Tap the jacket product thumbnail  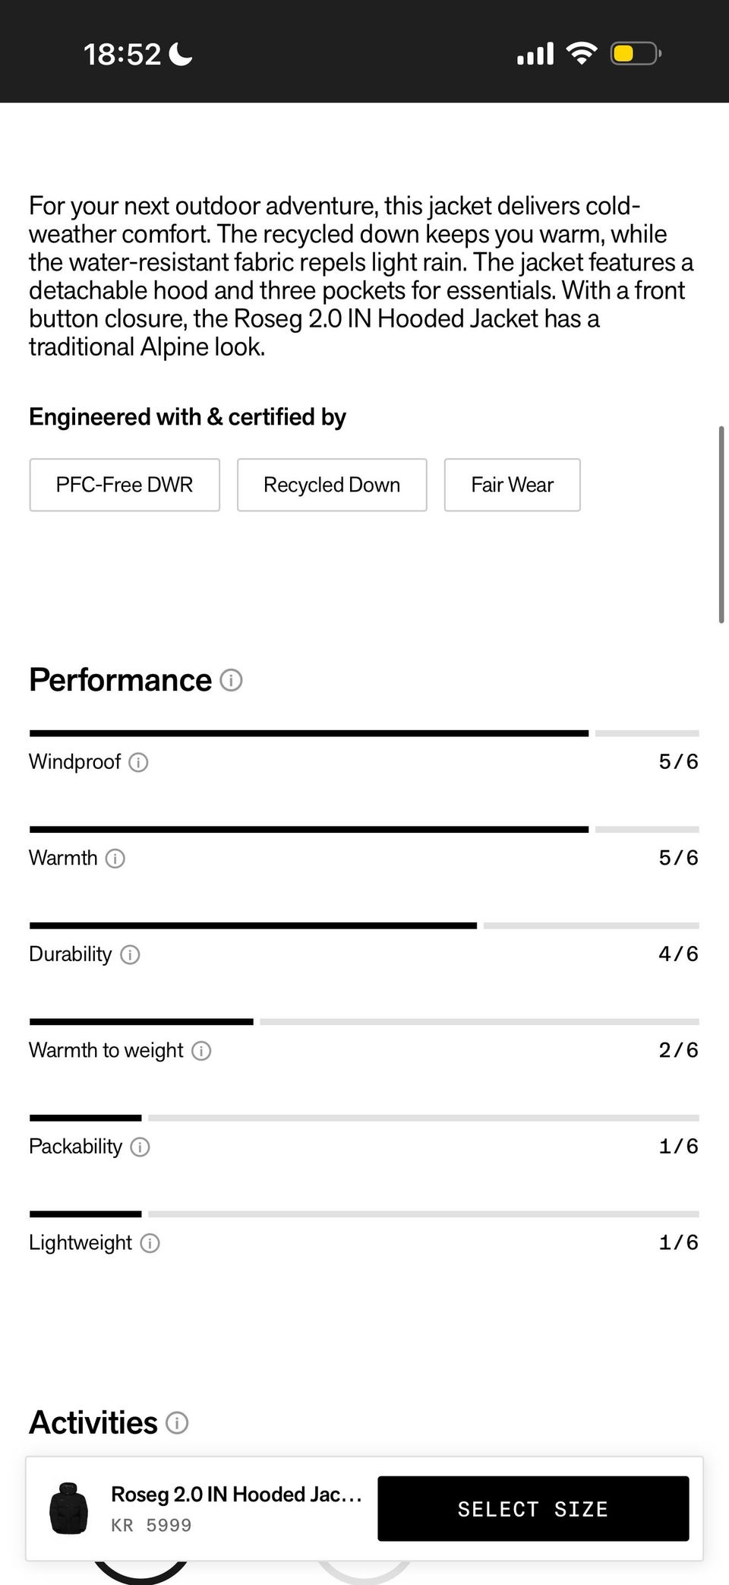pyautogui.click(x=69, y=1508)
